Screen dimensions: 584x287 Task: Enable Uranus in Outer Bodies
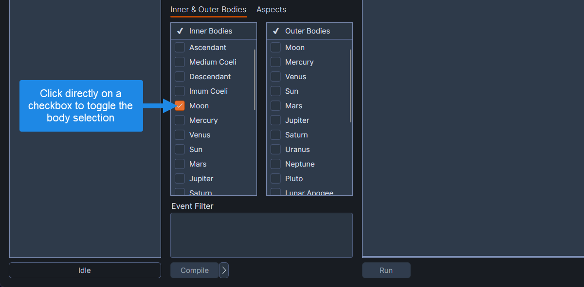pos(275,149)
